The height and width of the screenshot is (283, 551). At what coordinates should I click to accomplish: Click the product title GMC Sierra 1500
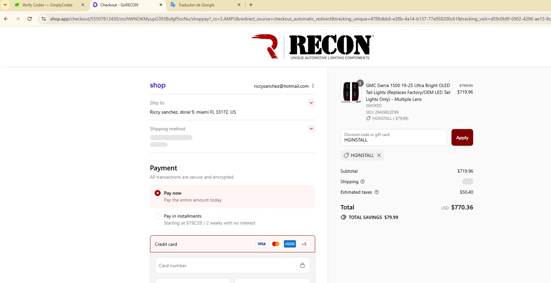pyautogui.click(x=408, y=92)
